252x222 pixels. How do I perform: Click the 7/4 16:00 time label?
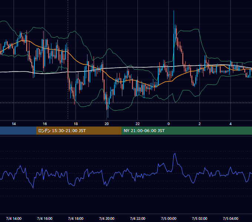[45, 218]
